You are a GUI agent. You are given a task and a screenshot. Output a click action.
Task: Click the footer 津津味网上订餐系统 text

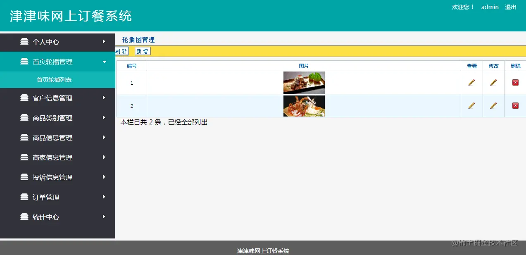pos(263,251)
